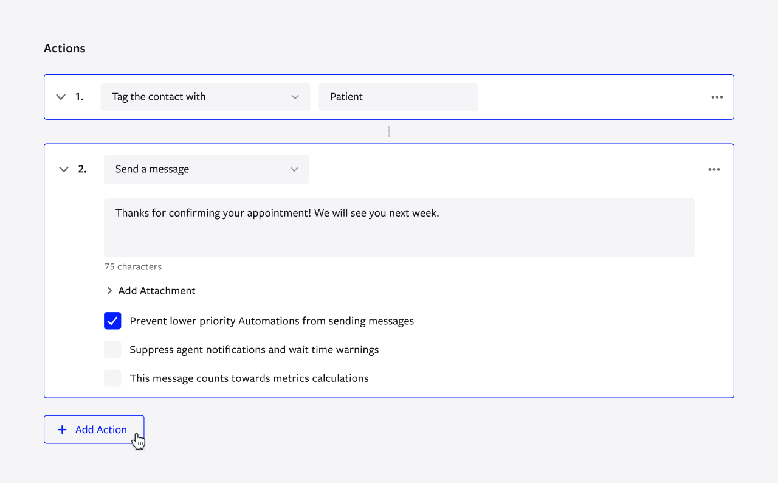Collapse action 1 using its chevron
The height and width of the screenshot is (483, 778).
tap(61, 97)
